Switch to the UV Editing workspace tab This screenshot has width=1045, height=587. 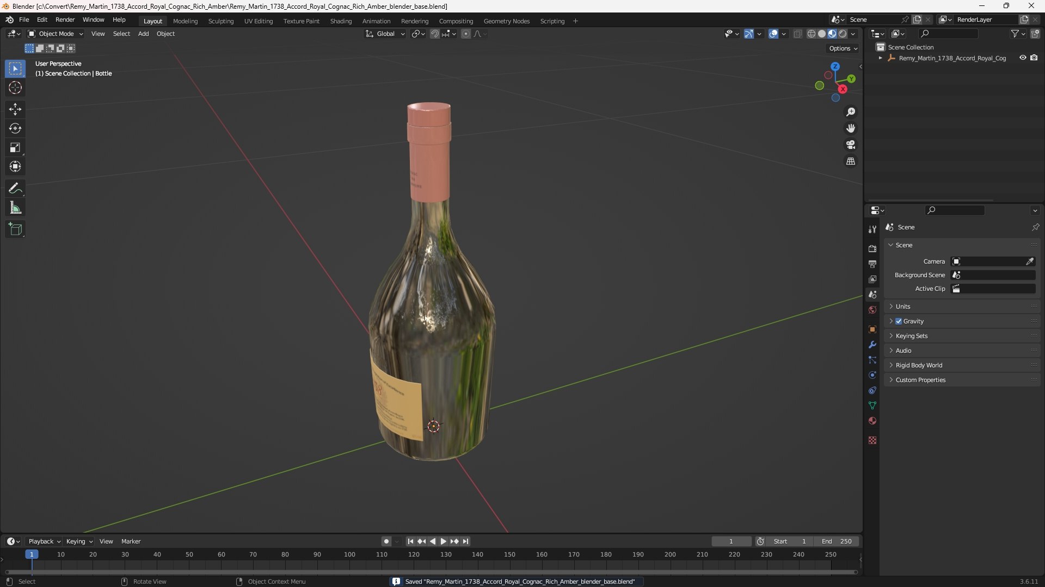pyautogui.click(x=259, y=21)
